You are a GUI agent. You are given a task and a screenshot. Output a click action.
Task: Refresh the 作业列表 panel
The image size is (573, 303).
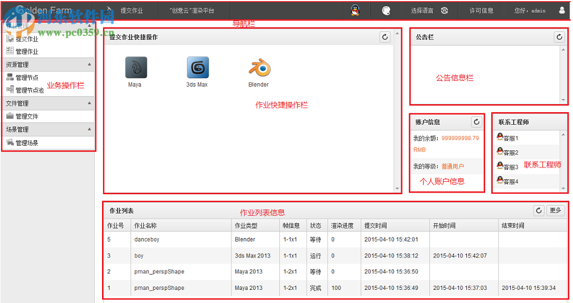pos(539,211)
